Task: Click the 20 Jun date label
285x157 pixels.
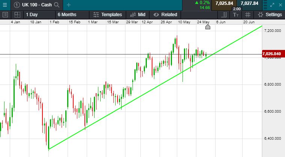Action: [x=249, y=22]
